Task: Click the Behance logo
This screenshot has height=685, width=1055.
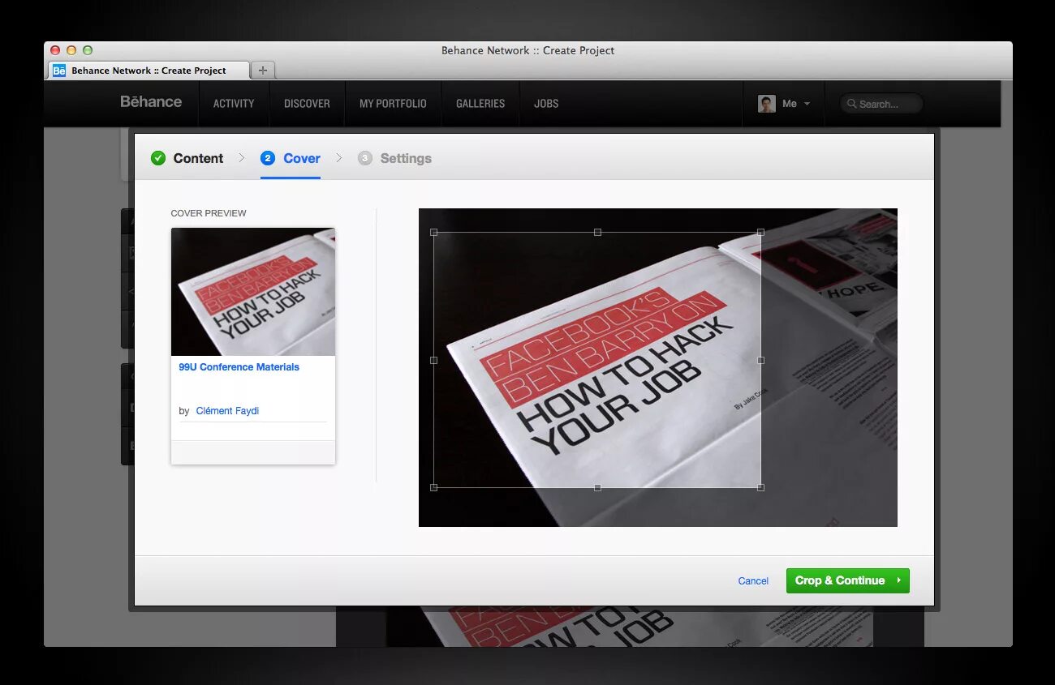Action: click(151, 102)
